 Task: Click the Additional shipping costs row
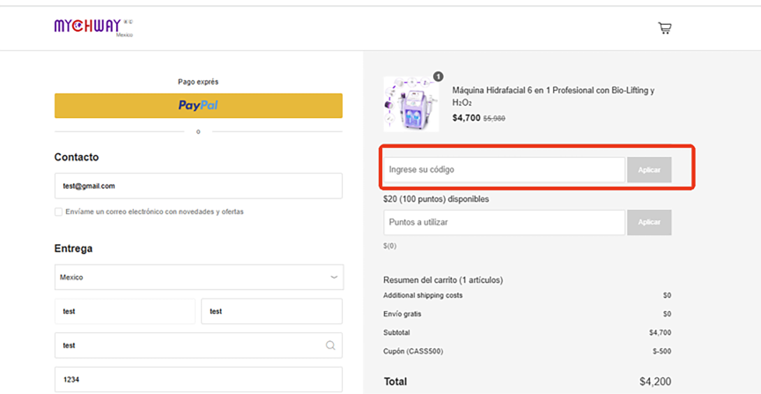click(x=528, y=295)
